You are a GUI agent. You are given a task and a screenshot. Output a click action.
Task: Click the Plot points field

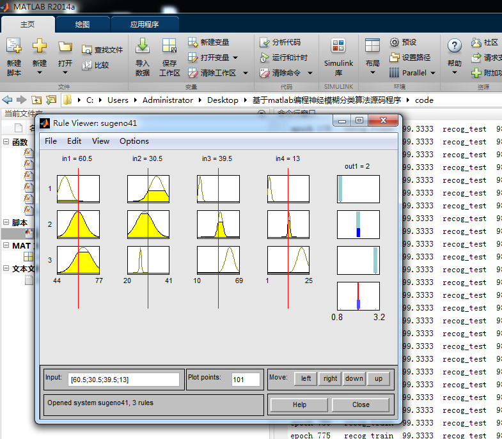click(x=246, y=380)
